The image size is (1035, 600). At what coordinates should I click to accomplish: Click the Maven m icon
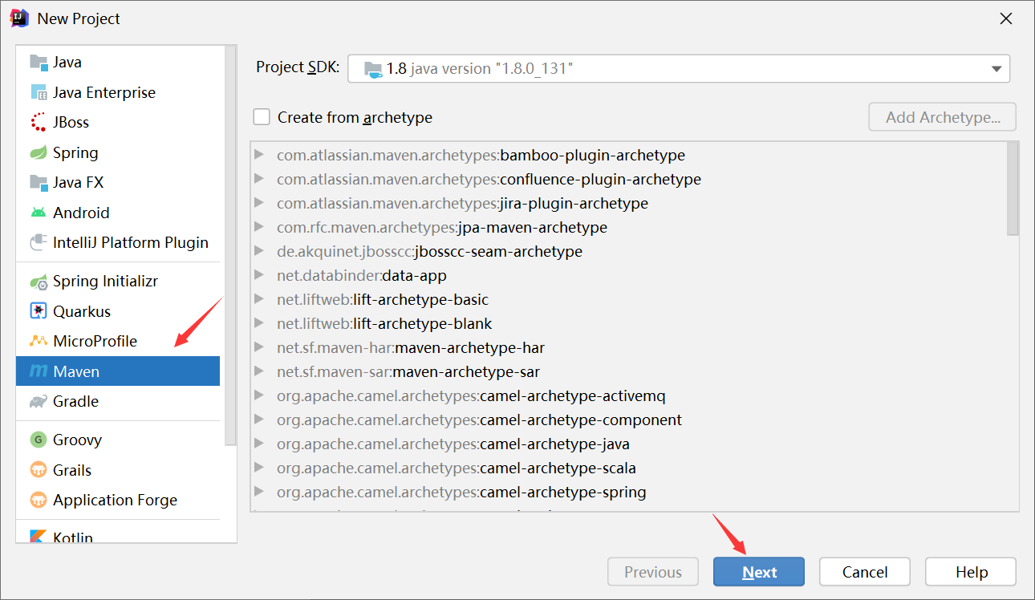coord(39,371)
